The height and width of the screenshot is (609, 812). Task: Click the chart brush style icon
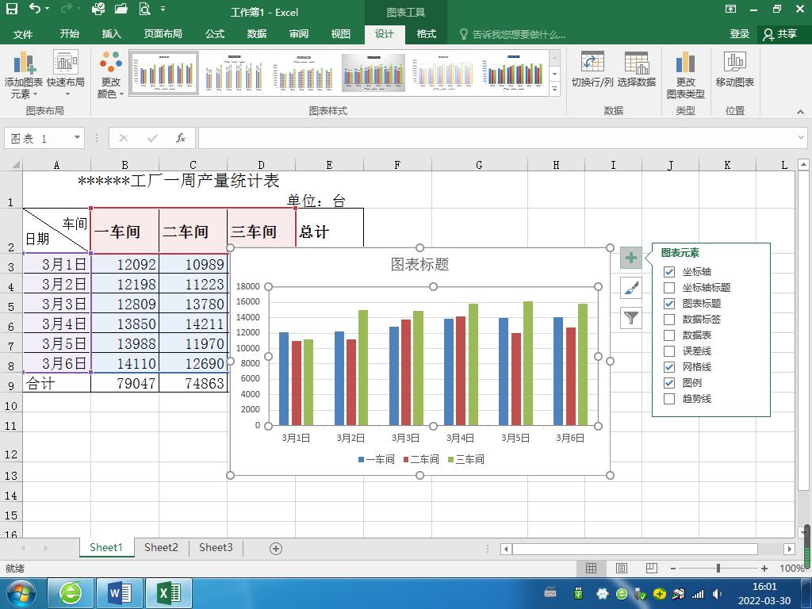point(630,288)
